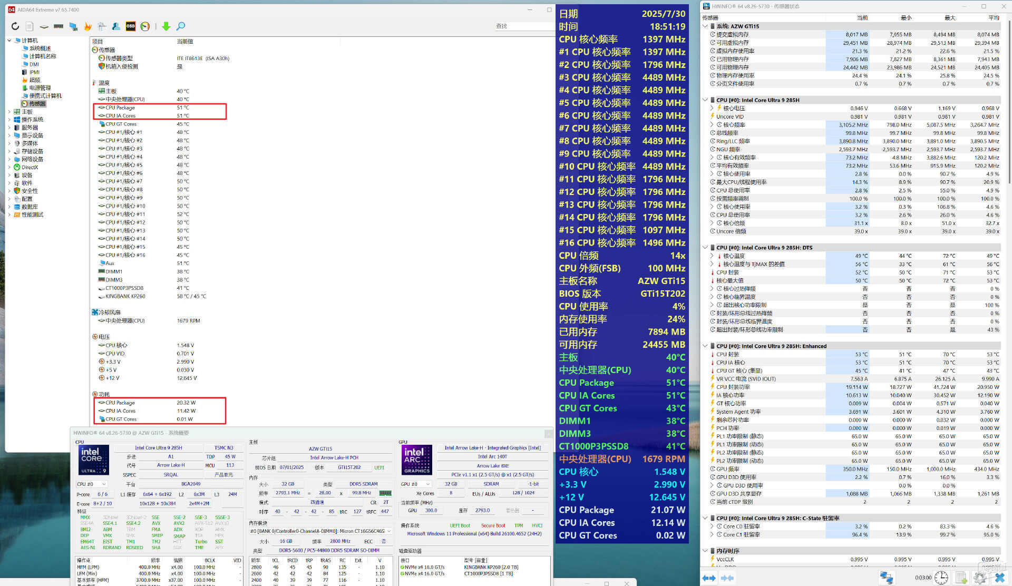Click the AIDA64 network monitor toolbar icon
1012x586 pixels.
[x=73, y=26]
